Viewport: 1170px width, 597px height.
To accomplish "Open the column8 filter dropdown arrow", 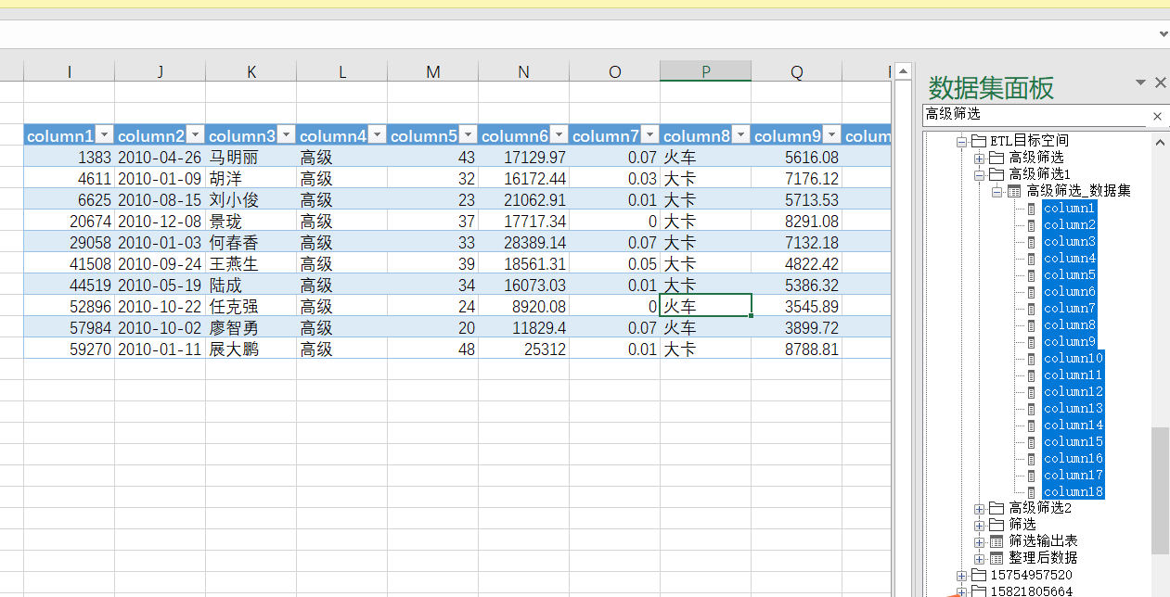I will 741,136.
